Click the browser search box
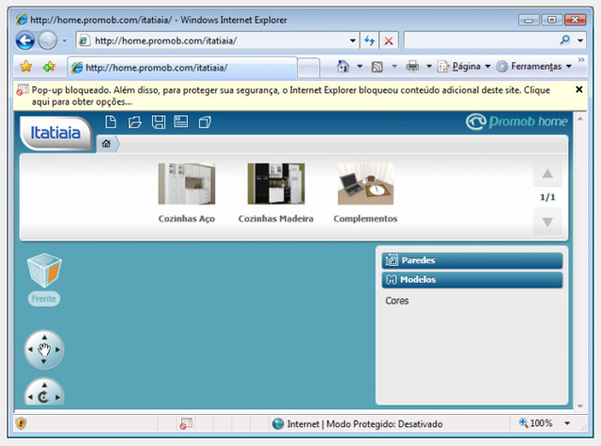This screenshot has height=446, width=601. pyautogui.click(x=480, y=40)
